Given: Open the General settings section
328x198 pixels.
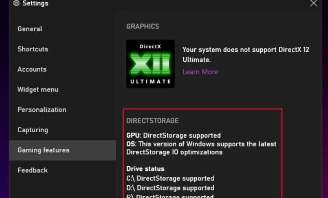Looking at the screenshot, I should pyautogui.click(x=30, y=29).
